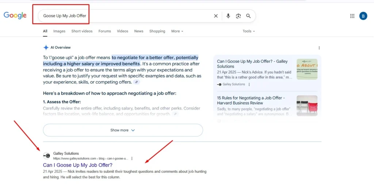
Task: Click the Galley Solutions favicon in the source card
Action: tap(219, 84)
